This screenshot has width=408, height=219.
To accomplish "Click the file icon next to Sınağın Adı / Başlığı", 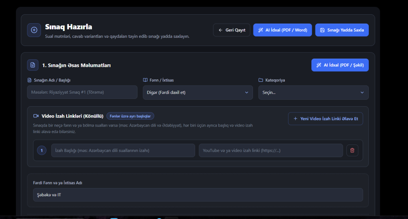I will [29, 80].
